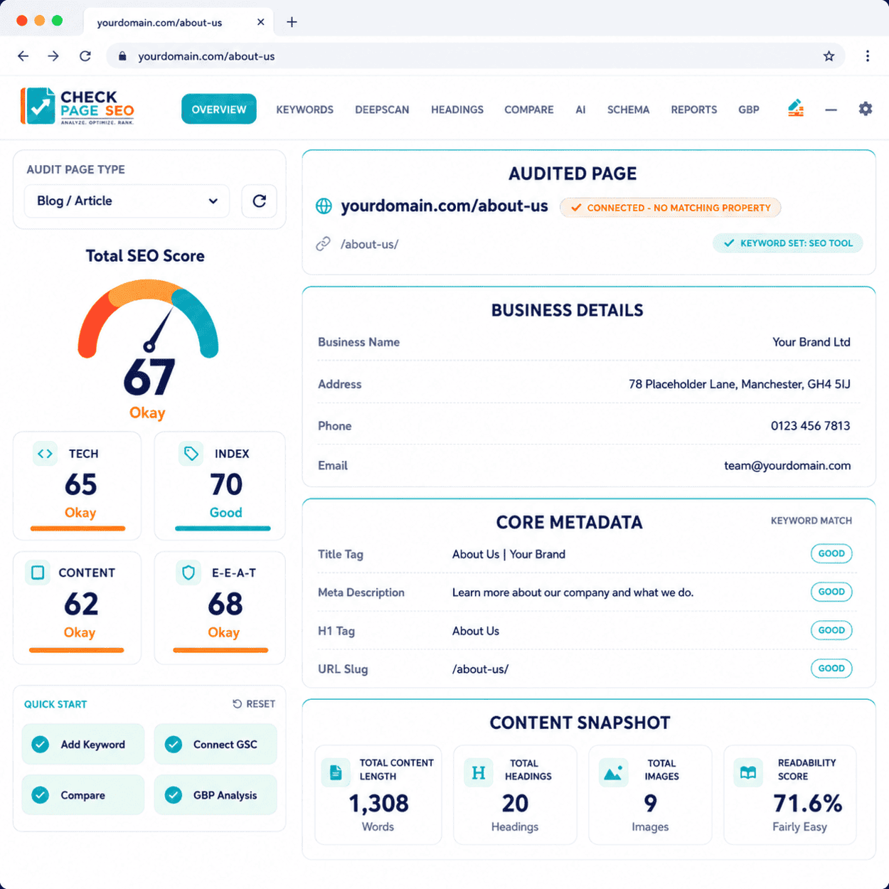Click the phone number 0123 456 7813
This screenshot has width=889, height=889.
tap(810, 426)
